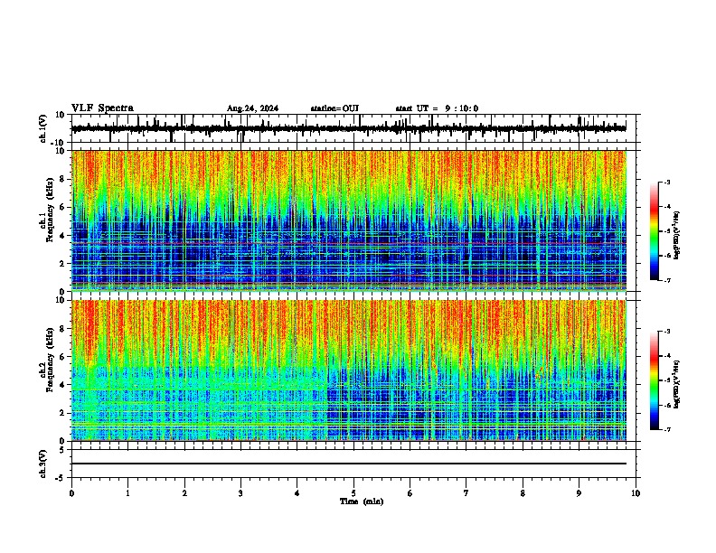Click the "Time (min)" axis title
Viewport: 716px width, 553px height.
tap(362, 501)
